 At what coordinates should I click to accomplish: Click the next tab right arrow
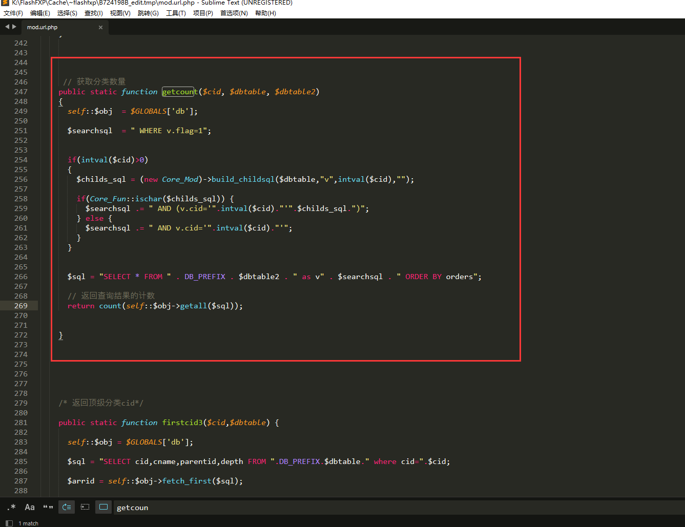14,27
